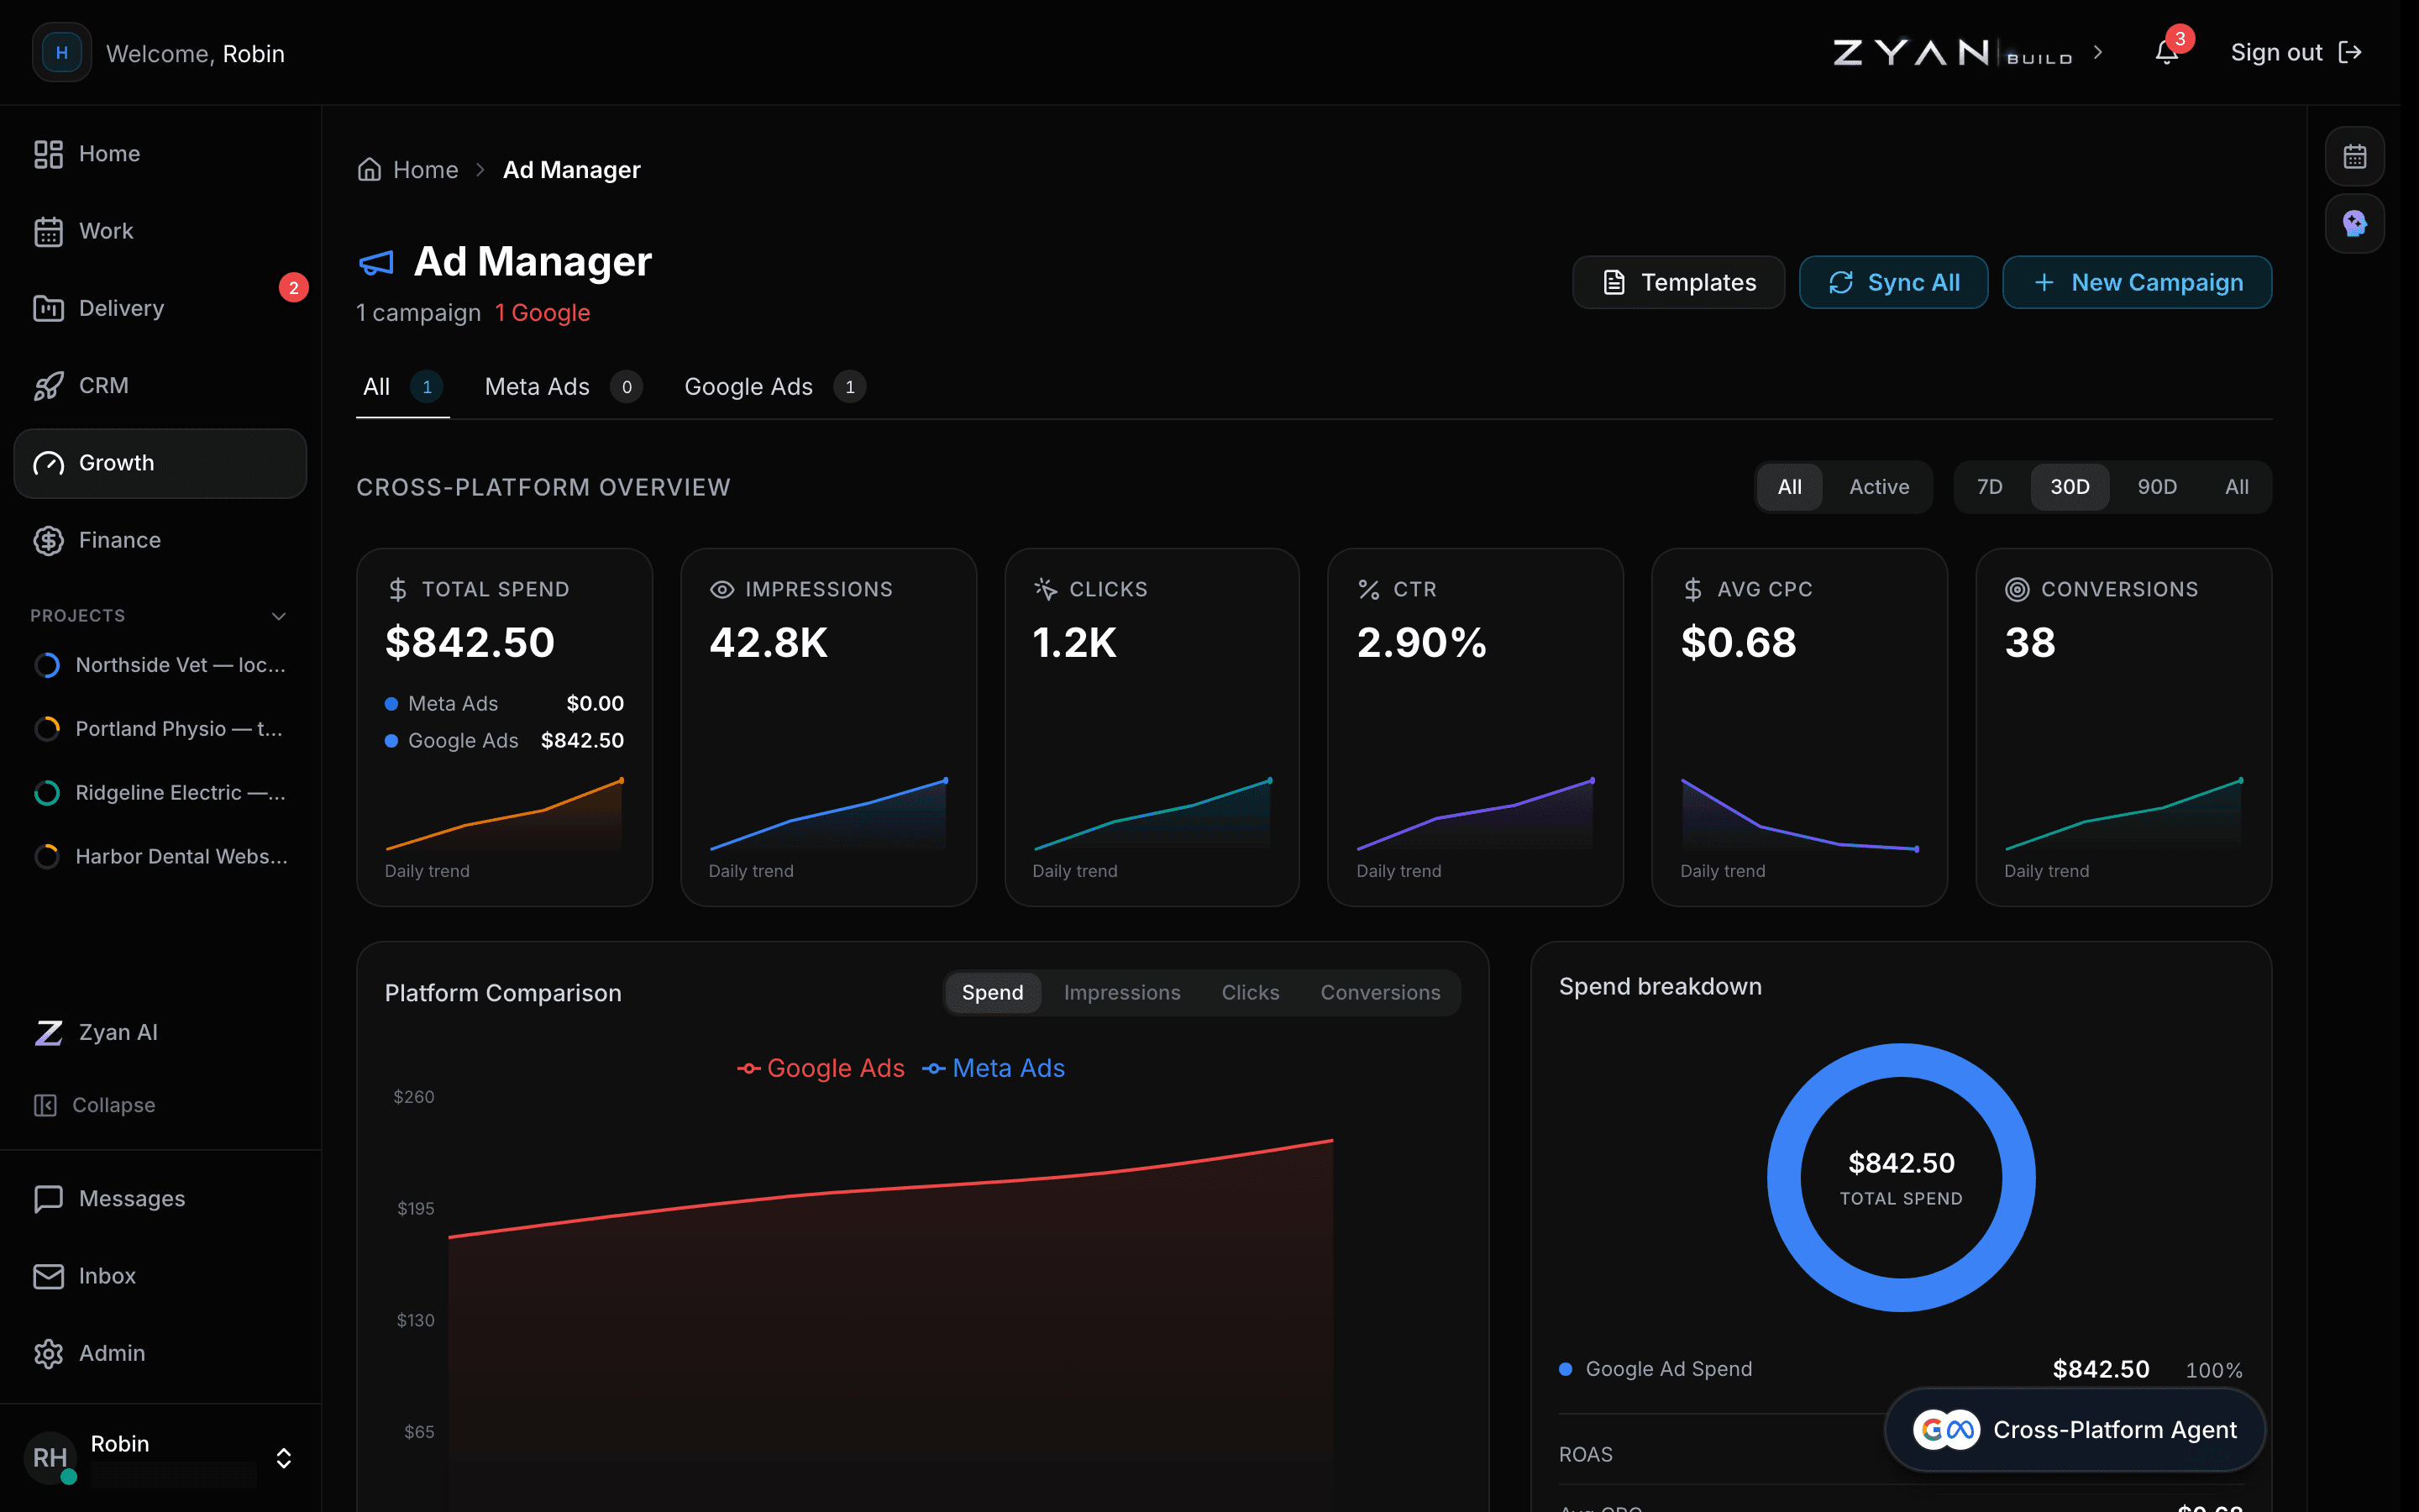This screenshot has width=2419, height=1512.
Task: Open the Templates button
Action: point(1678,283)
